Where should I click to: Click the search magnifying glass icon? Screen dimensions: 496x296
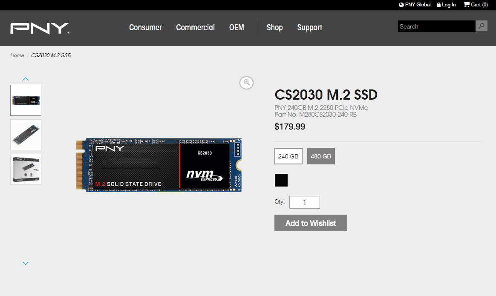click(481, 26)
